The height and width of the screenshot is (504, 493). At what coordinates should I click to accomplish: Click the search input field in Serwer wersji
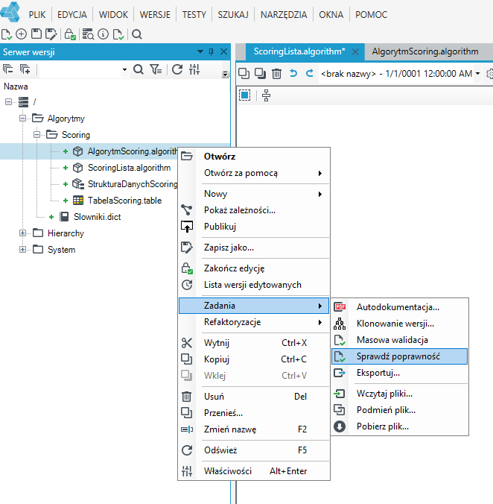pos(80,69)
